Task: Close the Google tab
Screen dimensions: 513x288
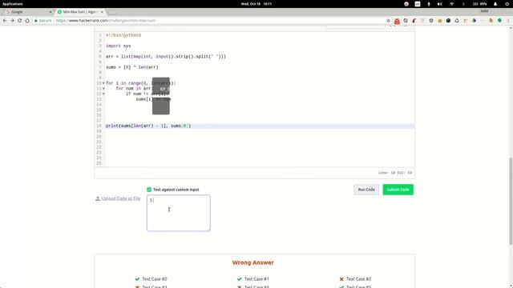Action: click(50, 12)
